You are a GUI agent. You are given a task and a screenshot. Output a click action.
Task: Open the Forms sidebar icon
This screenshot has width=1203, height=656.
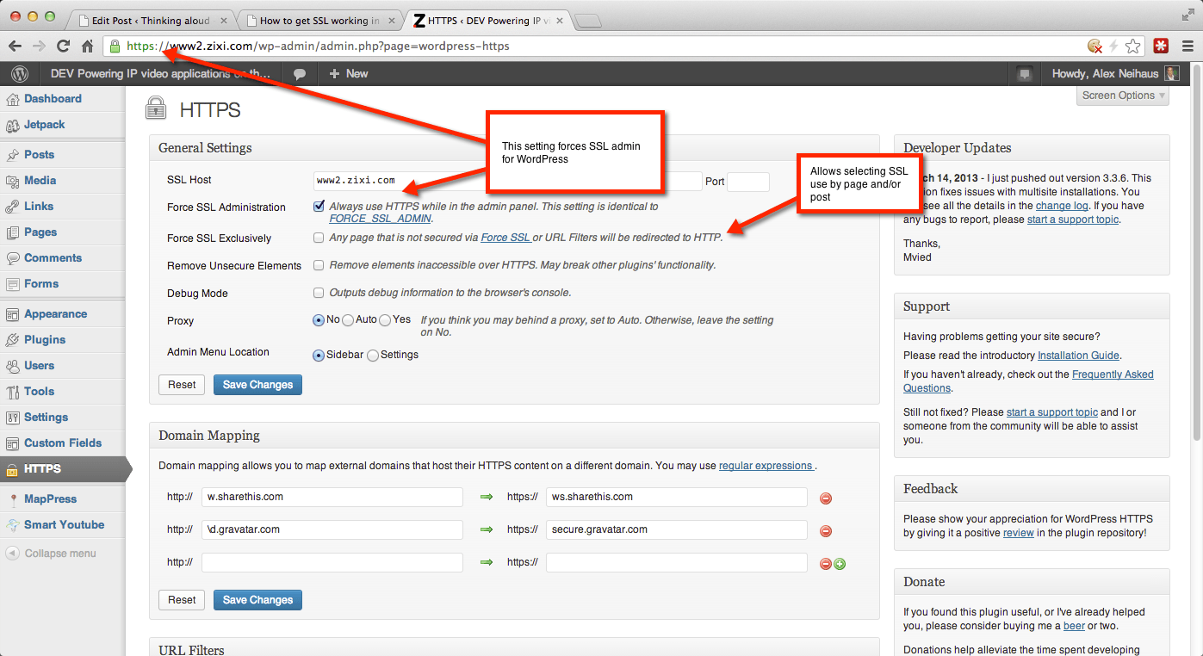pyautogui.click(x=12, y=284)
